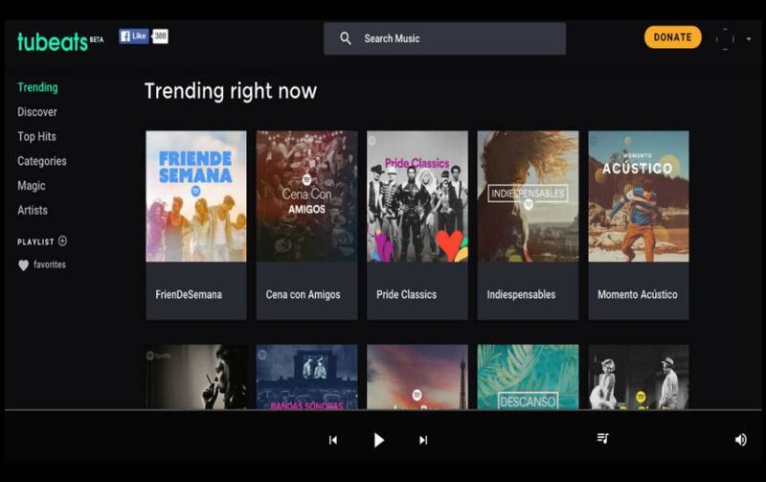Screen dimensions: 766x482
Task: Skip to the next track
Action: tap(423, 440)
